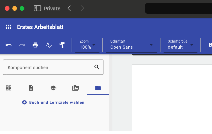Screen dimensions: 212x134
Task: Click the Erstes Arbeitsblatt title
Action: pyautogui.click(x=40, y=27)
